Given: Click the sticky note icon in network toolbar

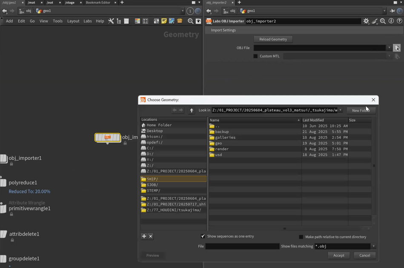Looking at the screenshot, I should click(164, 21).
